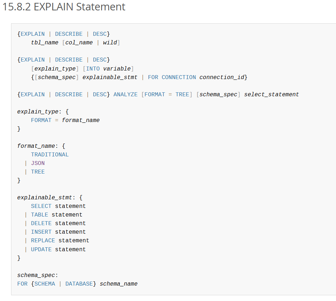Click the ANALYZE keyword in the syntax
Image resolution: width=336 pixels, height=301 pixels.
[125, 94]
